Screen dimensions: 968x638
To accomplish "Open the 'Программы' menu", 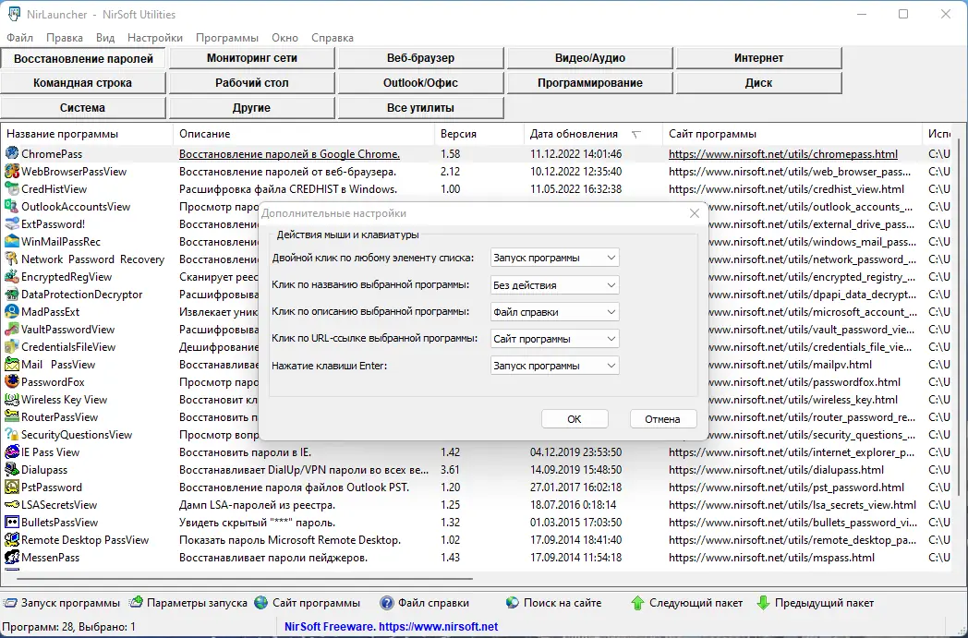I will pyautogui.click(x=227, y=38).
